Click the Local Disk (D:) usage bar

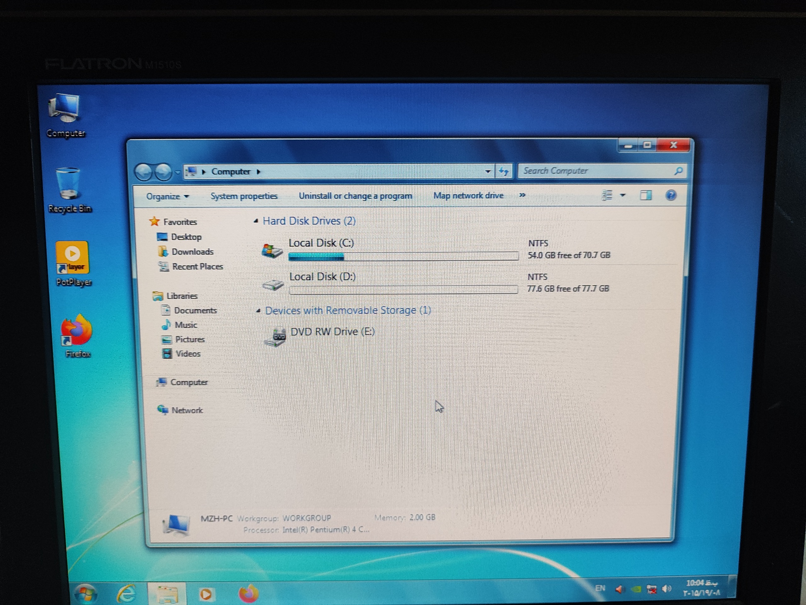click(x=403, y=290)
